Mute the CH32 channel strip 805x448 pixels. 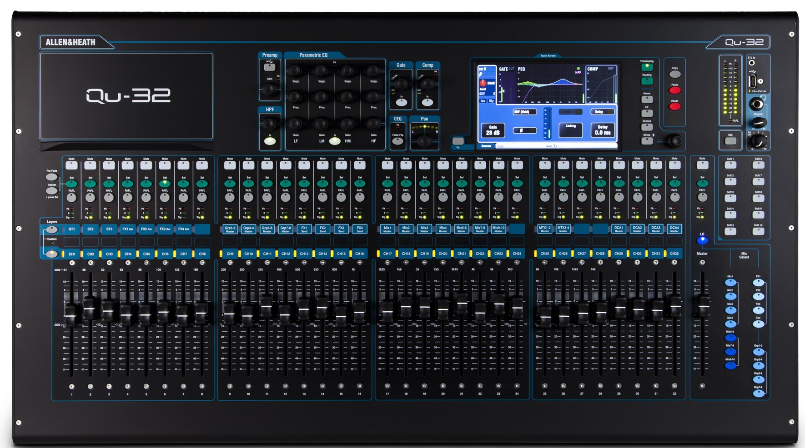(674, 165)
